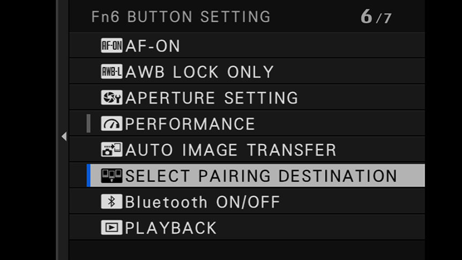Choose AF-ON menu entry text

[153, 46]
